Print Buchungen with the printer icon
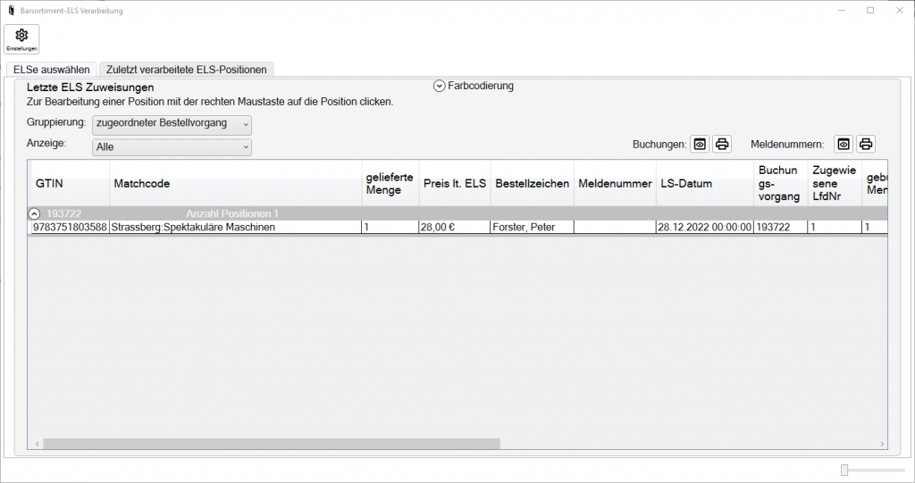 tap(722, 144)
